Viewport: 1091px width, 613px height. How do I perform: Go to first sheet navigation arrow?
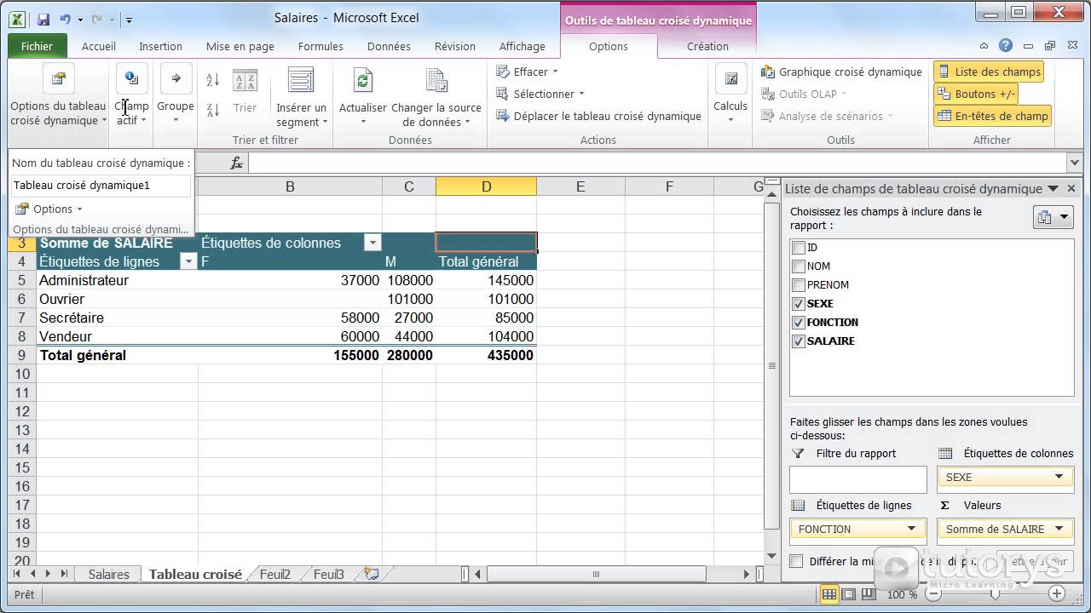tap(18, 574)
